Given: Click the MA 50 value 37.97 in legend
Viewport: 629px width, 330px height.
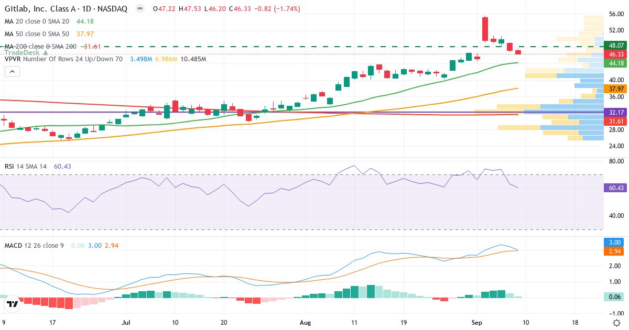Looking at the screenshot, I should [85, 34].
